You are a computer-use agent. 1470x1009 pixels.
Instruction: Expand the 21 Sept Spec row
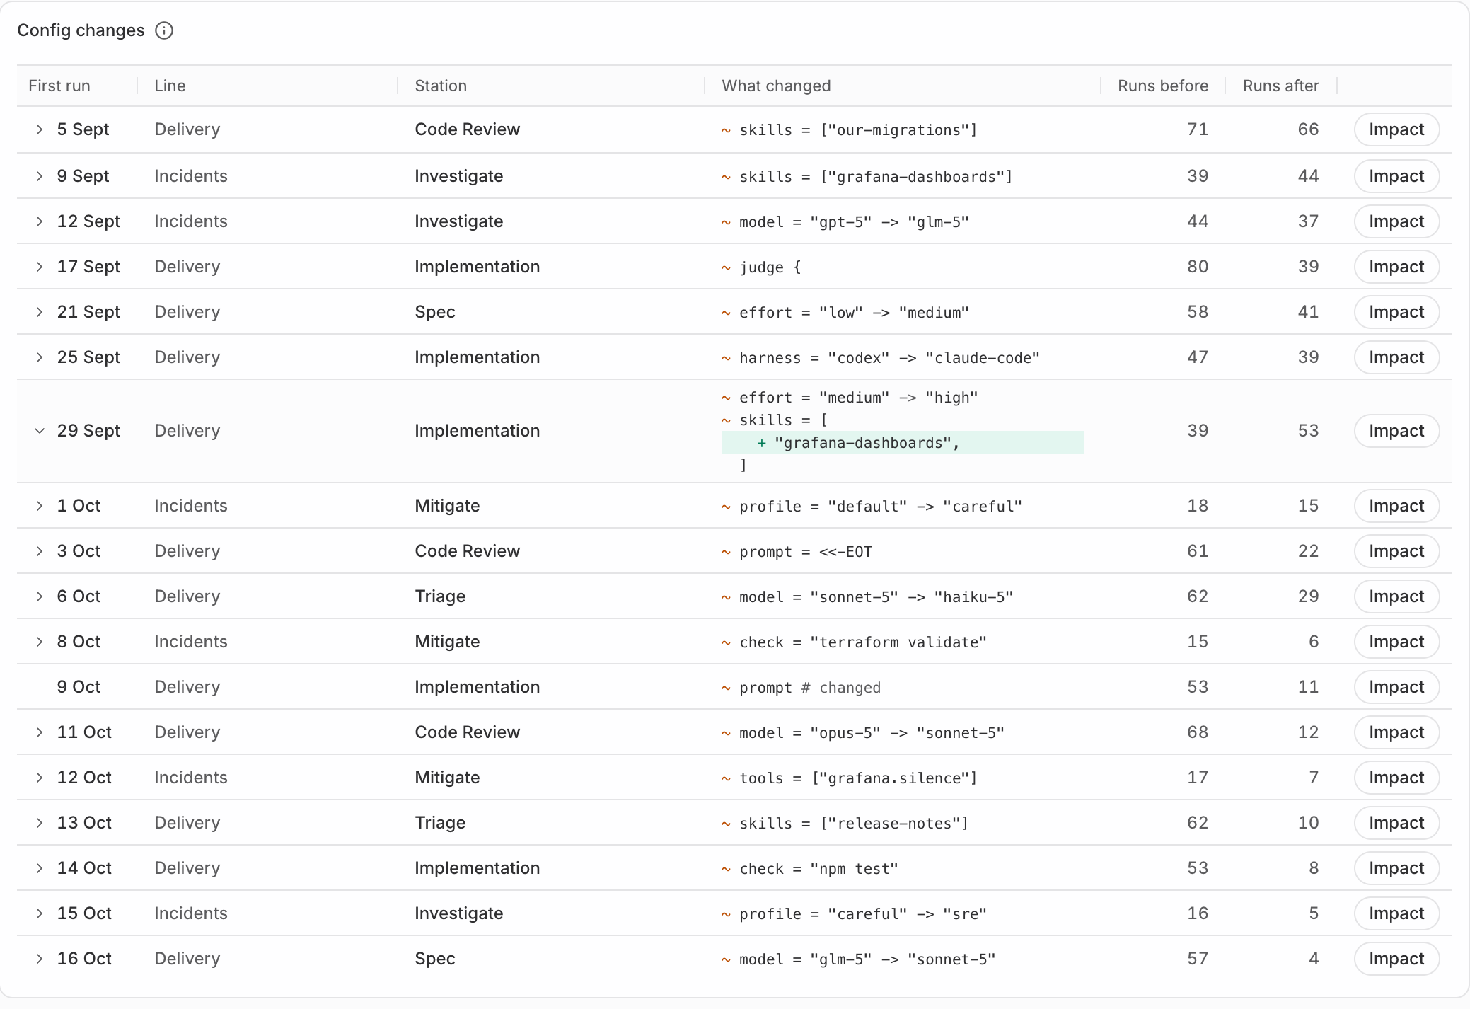[x=40, y=312]
